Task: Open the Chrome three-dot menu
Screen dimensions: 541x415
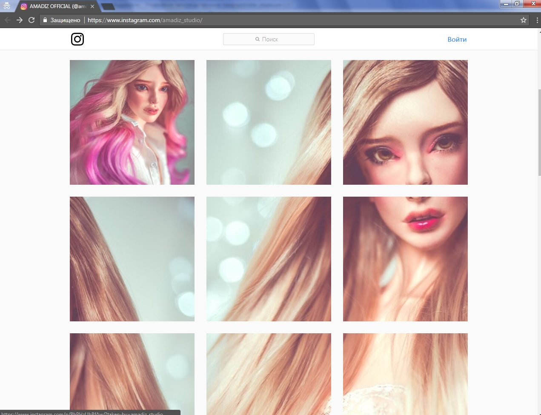Action: tap(537, 20)
